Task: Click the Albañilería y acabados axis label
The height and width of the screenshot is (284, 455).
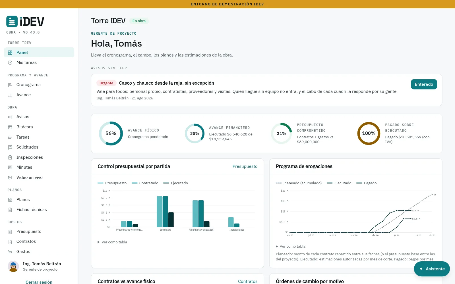Action: 201,230
